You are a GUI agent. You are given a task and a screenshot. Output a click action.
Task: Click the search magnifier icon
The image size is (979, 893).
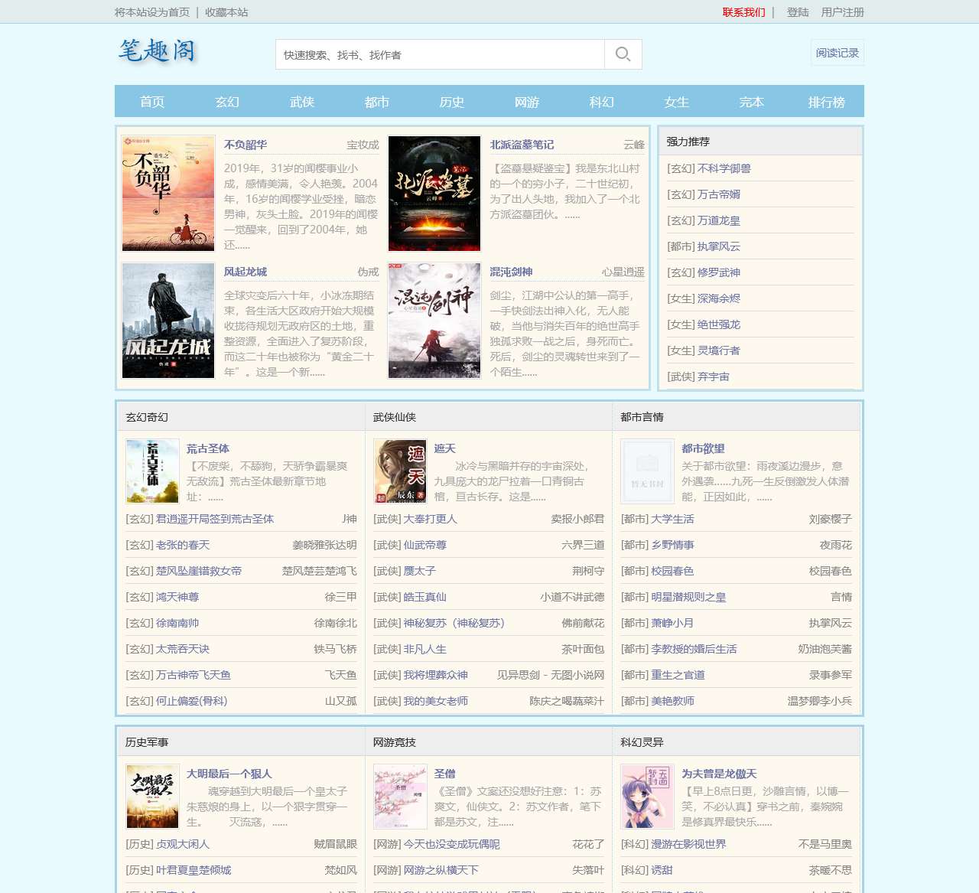[622, 54]
